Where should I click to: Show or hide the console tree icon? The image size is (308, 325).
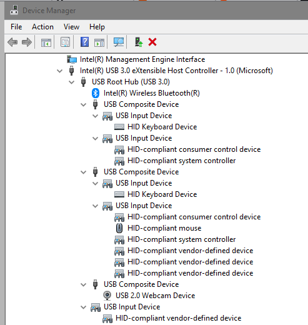46,42
